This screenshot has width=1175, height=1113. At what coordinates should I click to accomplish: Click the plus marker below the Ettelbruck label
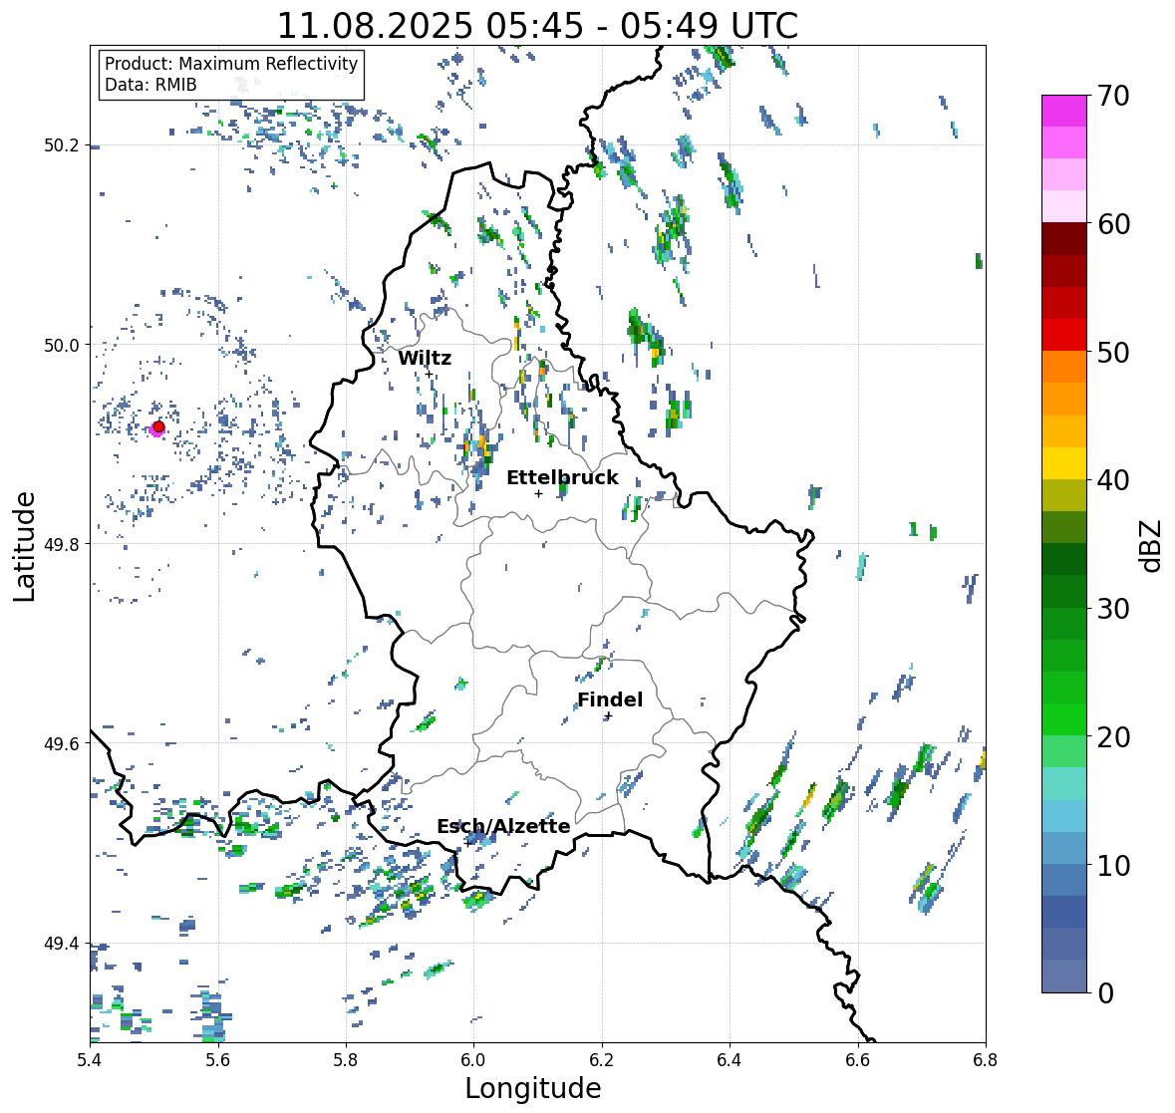(x=538, y=493)
